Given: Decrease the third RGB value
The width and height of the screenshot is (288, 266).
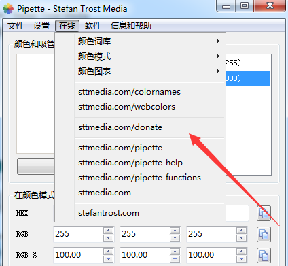Looking at the screenshot, I should (242, 238).
